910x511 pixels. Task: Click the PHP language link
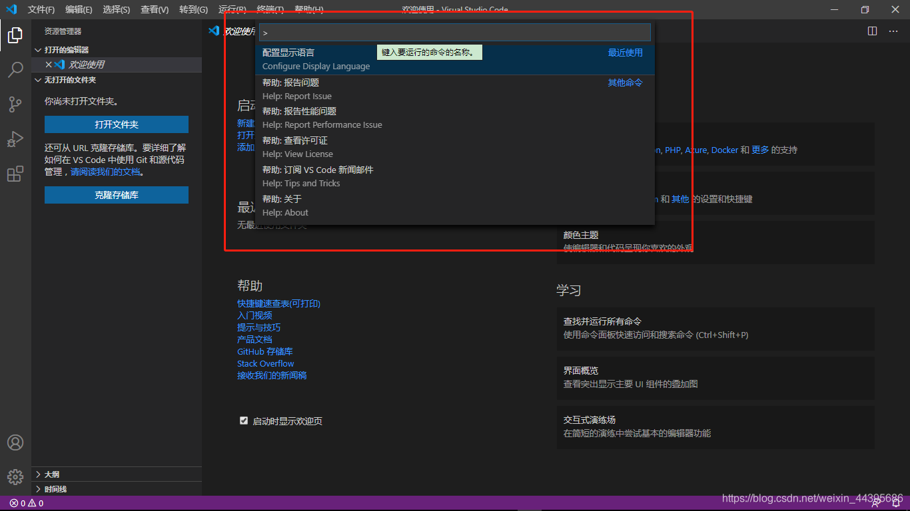pos(672,150)
